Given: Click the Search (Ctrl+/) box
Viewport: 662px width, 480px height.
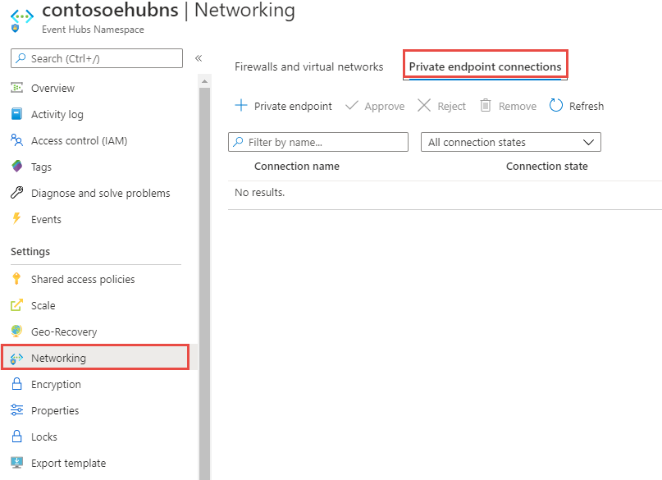Looking at the screenshot, I should point(94,58).
